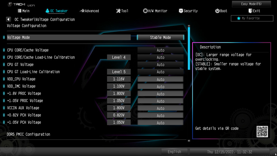This screenshot has width=277, height=156.
Task: Click the Boot power icon
Action: (x=217, y=11)
